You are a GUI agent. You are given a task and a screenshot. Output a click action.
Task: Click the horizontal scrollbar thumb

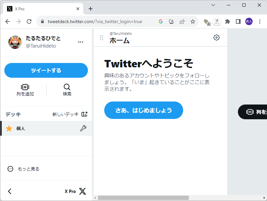pyautogui.click(x=143, y=198)
